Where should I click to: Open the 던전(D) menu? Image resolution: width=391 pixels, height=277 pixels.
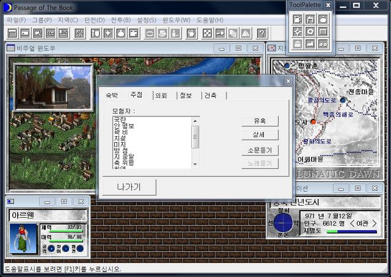point(94,20)
